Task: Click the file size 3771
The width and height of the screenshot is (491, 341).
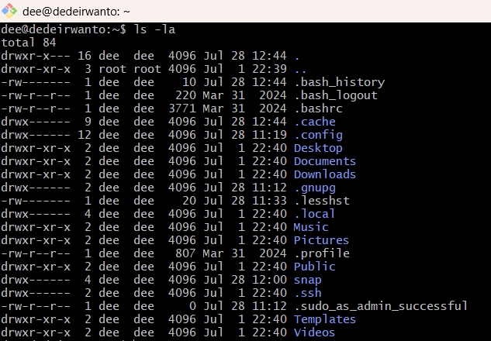Action: [182, 108]
